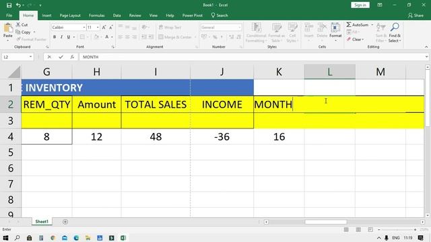
Task: Click the Cancel X icon in the formula bar
Action: [x=49, y=56]
